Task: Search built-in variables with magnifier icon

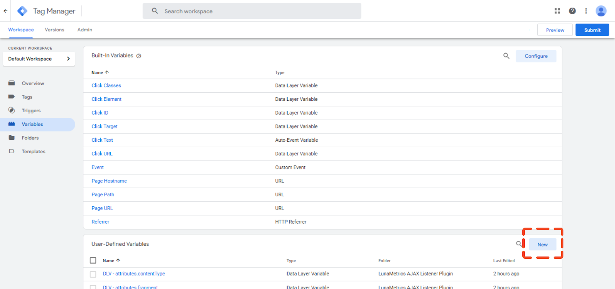Action: 506,56
